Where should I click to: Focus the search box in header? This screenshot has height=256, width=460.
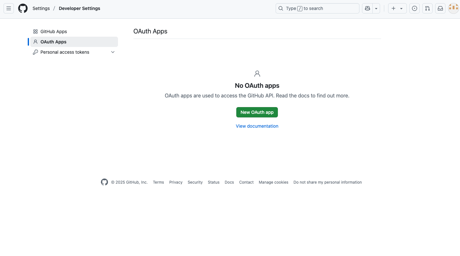point(318,8)
